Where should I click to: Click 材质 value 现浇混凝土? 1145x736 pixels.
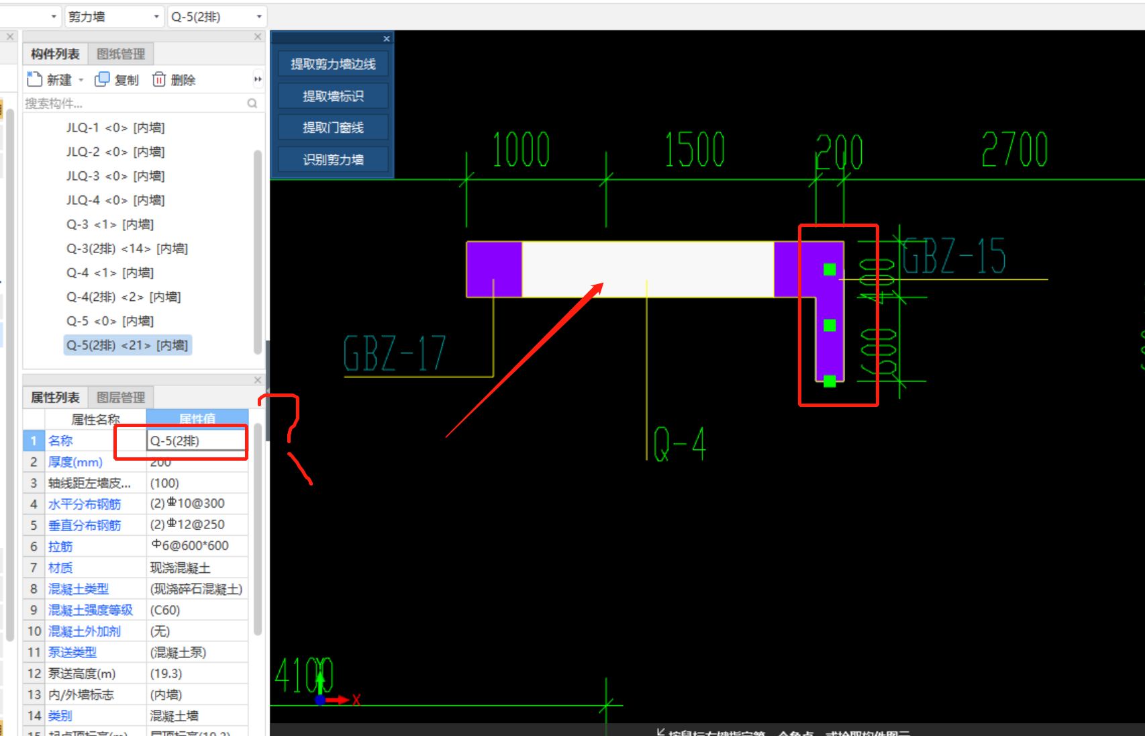point(197,567)
